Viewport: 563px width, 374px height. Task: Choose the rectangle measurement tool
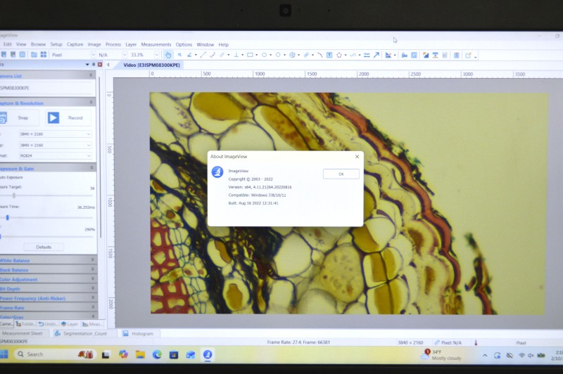tap(250, 55)
